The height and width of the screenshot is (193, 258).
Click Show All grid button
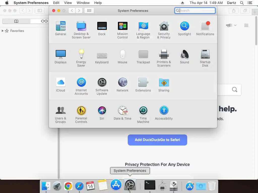point(89,11)
